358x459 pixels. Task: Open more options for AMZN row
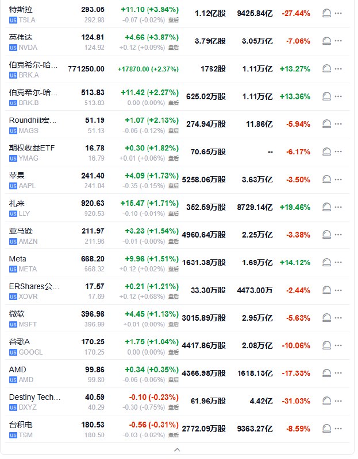pyautogui.click(x=338, y=235)
